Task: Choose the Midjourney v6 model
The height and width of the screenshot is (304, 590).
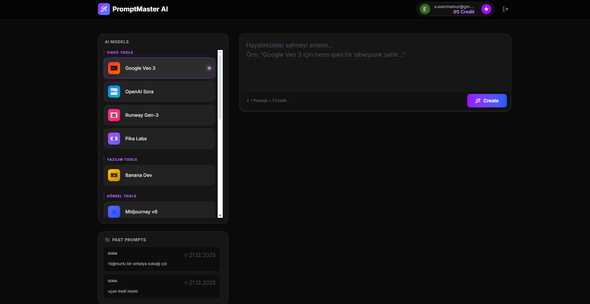Action: point(159,210)
